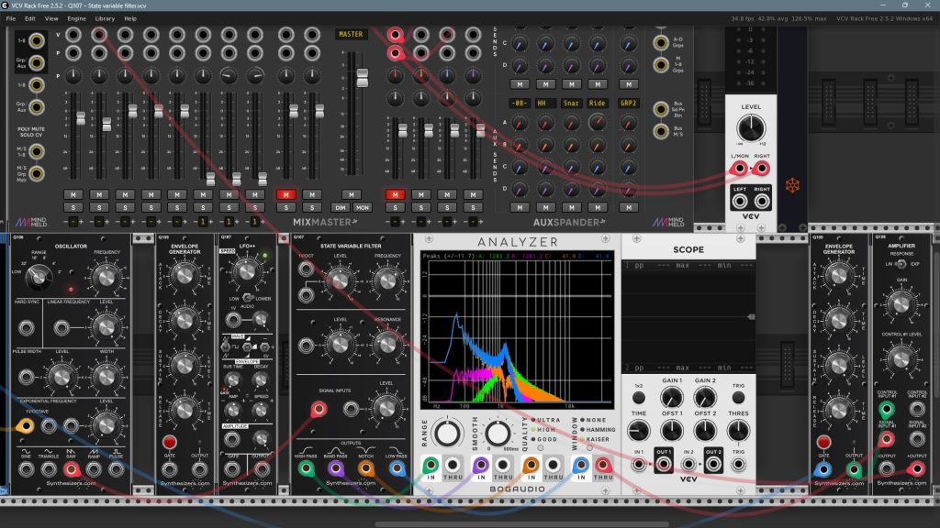Image resolution: width=940 pixels, height=528 pixels.
Task: Click the Scope THRES knob
Action: pos(738,431)
